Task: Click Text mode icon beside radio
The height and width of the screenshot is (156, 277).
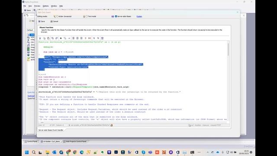Action: point(84,16)
